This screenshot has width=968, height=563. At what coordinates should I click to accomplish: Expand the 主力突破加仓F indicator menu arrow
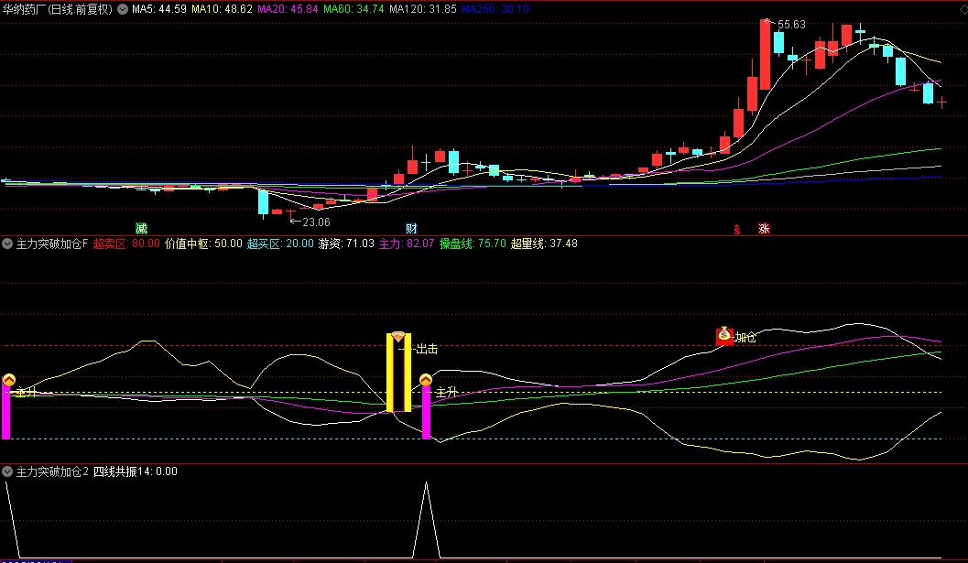8,244
